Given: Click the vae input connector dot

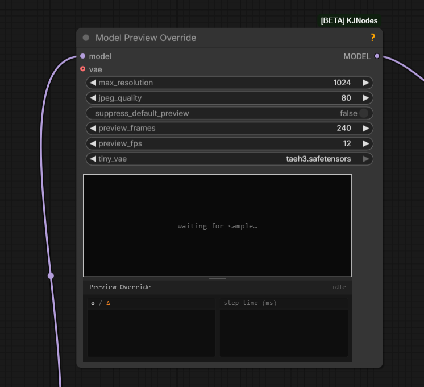Looking at the screenshot, I should (x=83, y=69).
